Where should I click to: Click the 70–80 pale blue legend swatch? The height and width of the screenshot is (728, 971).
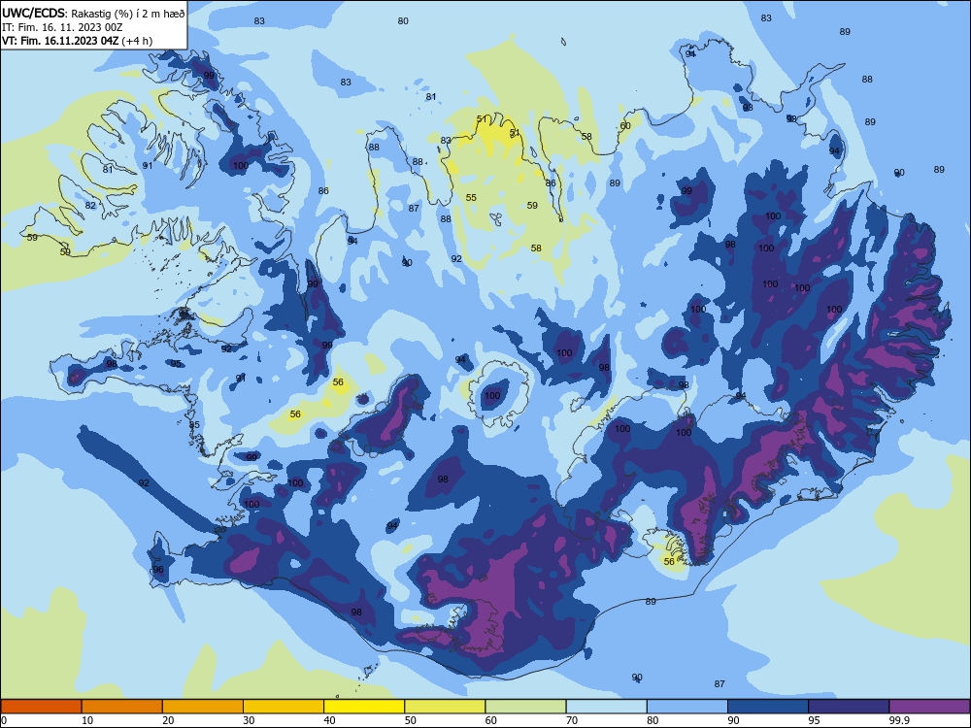[606, 707]
